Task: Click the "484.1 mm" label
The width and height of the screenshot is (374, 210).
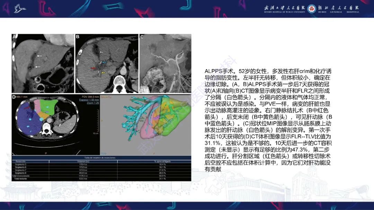Action: click(22, 97)
